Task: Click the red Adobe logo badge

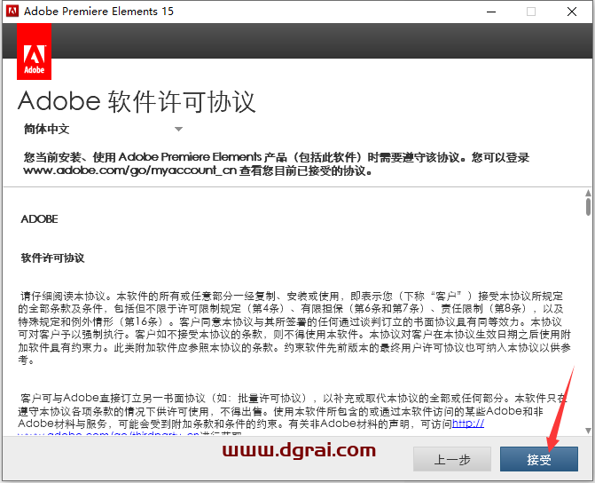Action: click(35, 51)
